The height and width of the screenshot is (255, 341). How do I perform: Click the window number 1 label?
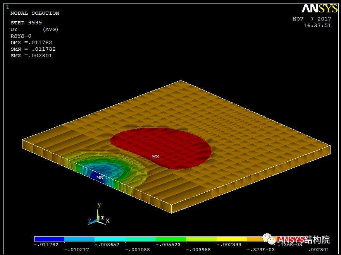click(x=8, y=7)
